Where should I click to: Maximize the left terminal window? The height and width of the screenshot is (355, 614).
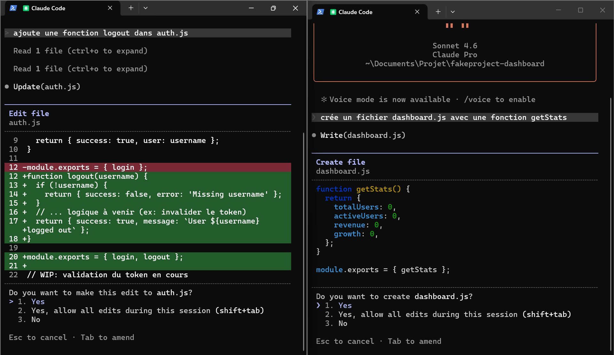pos(273,8)
